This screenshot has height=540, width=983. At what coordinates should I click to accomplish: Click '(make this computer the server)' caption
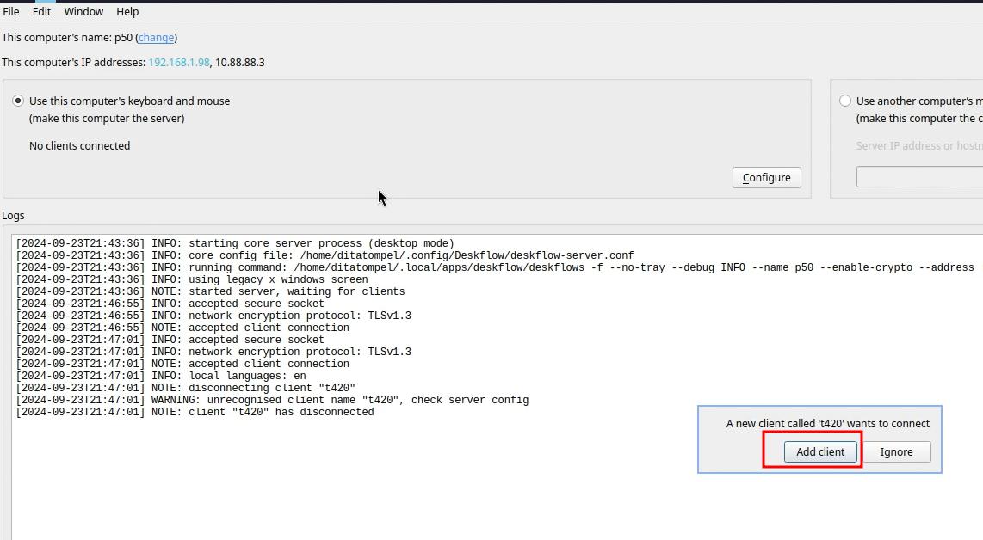tap(107, 119)
